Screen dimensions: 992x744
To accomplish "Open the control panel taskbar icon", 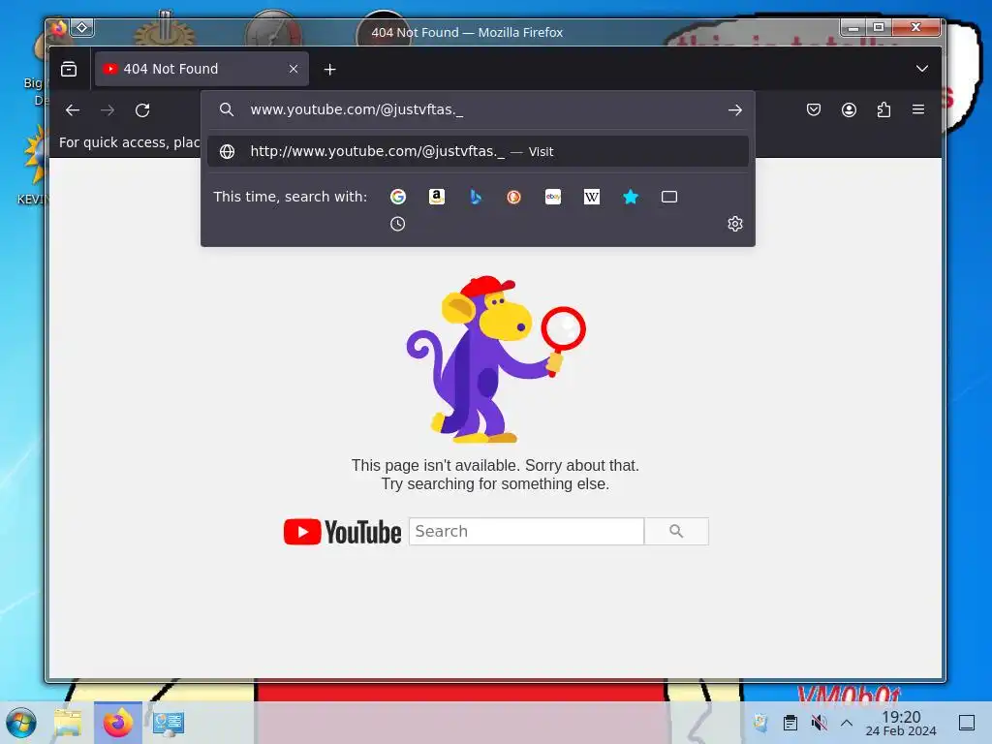I will pos(169,723).
